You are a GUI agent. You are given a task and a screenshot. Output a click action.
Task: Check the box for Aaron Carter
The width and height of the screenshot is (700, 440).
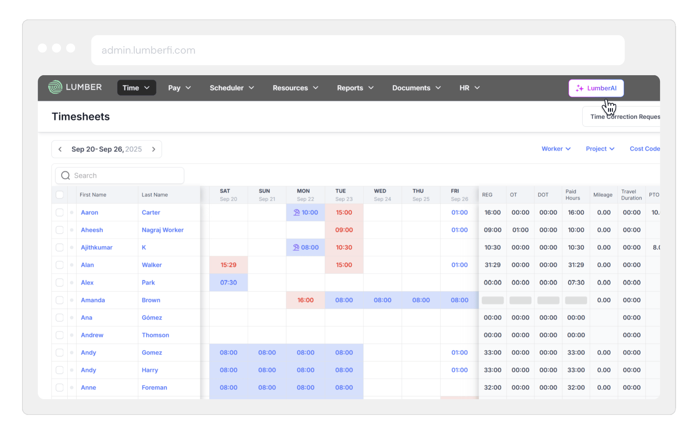[x=59, y=213]
